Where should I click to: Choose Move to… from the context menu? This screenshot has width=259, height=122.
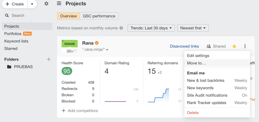click(x=196, y=63)
